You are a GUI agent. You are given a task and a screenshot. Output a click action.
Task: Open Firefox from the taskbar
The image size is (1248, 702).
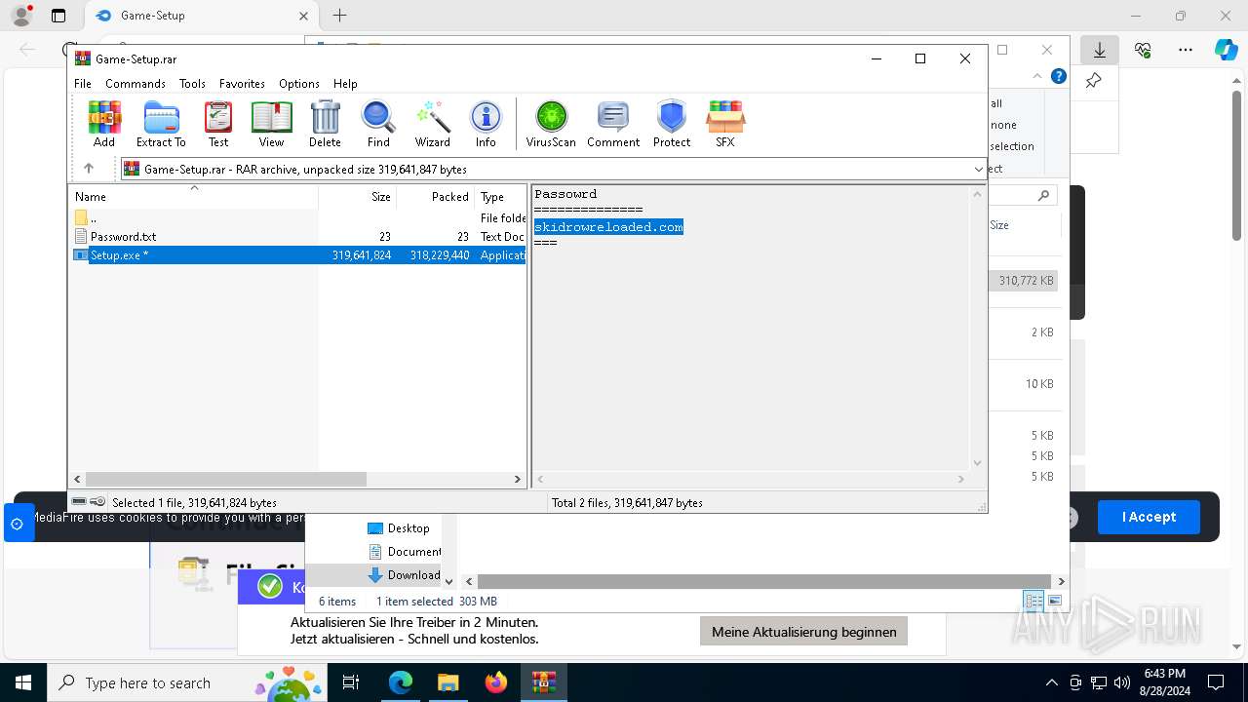point(495,682)
